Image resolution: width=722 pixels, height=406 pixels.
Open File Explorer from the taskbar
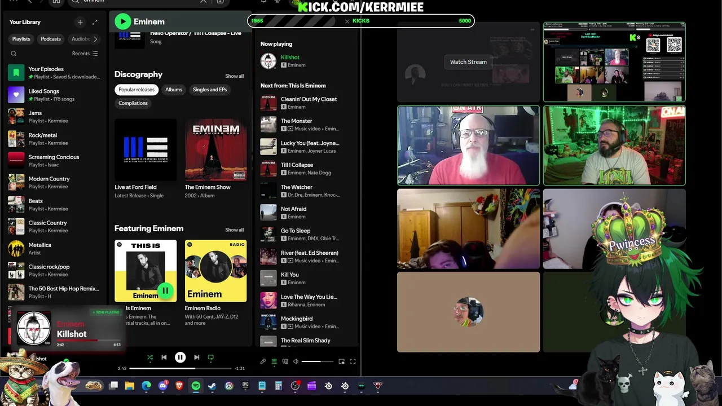(130, 386)
